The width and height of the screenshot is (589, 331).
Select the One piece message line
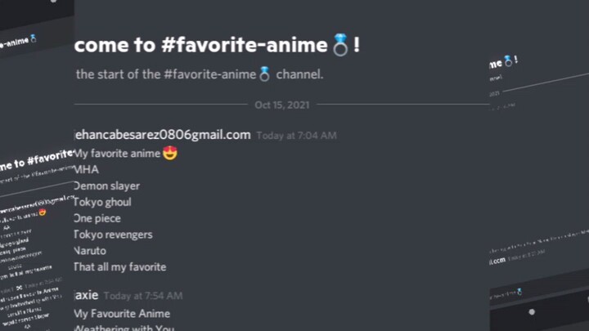click(97, 218)
